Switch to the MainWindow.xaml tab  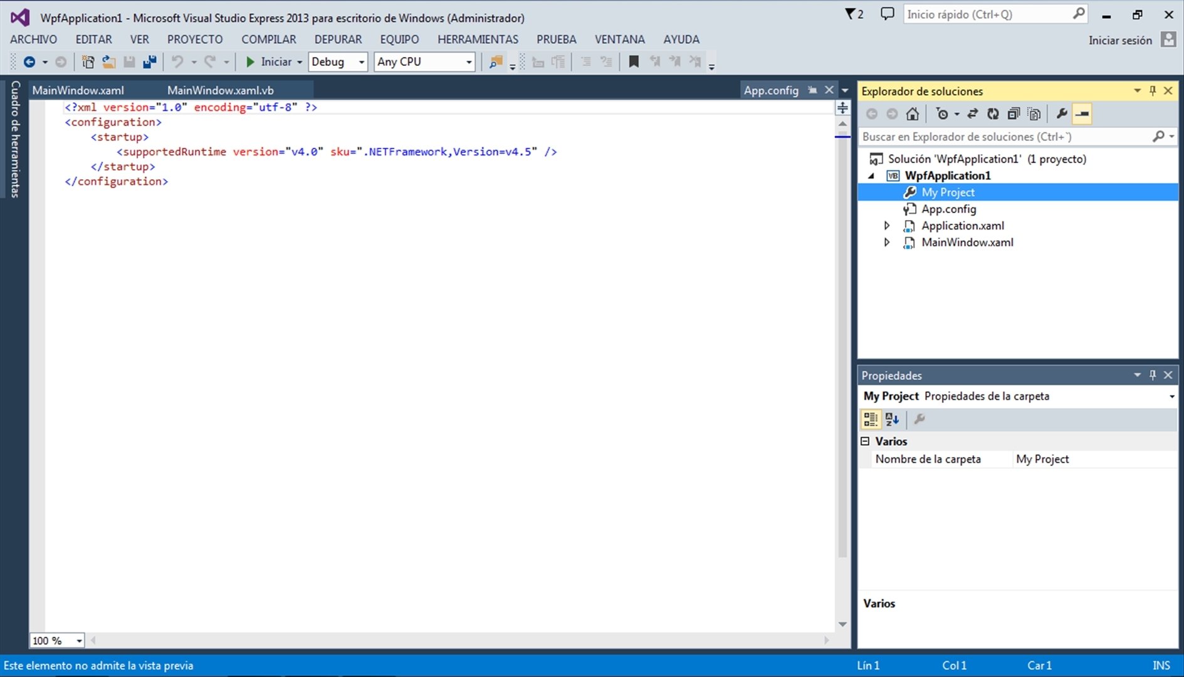[78, 90]
